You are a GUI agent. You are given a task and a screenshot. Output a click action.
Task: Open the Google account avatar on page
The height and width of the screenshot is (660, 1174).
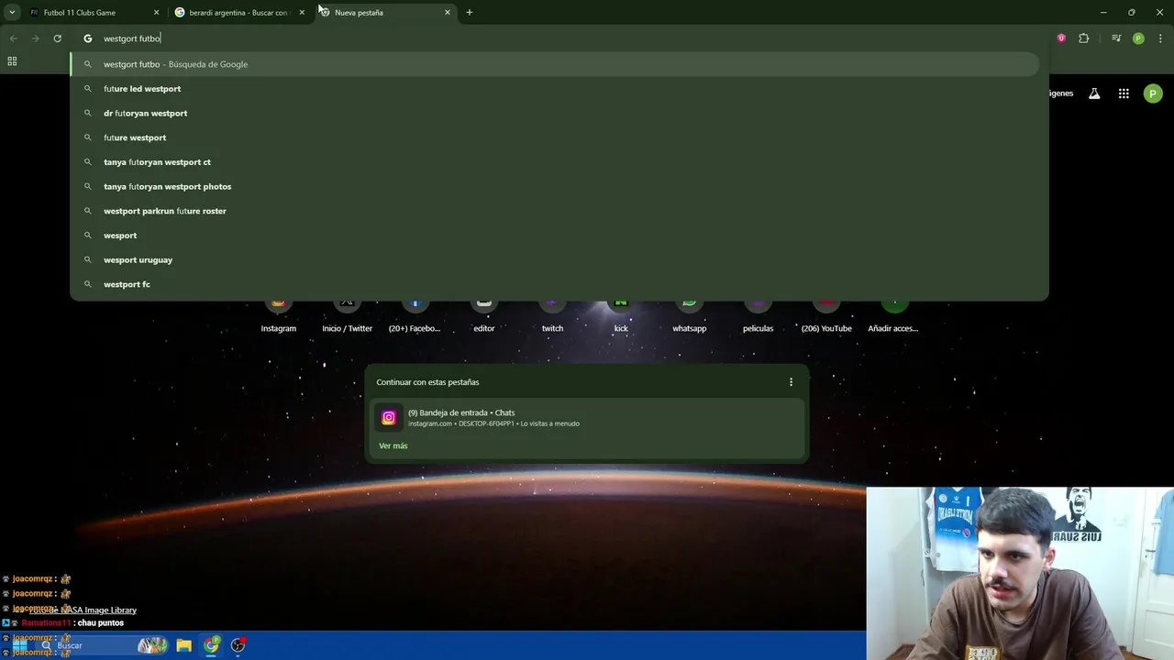(x=1153, y=93)
